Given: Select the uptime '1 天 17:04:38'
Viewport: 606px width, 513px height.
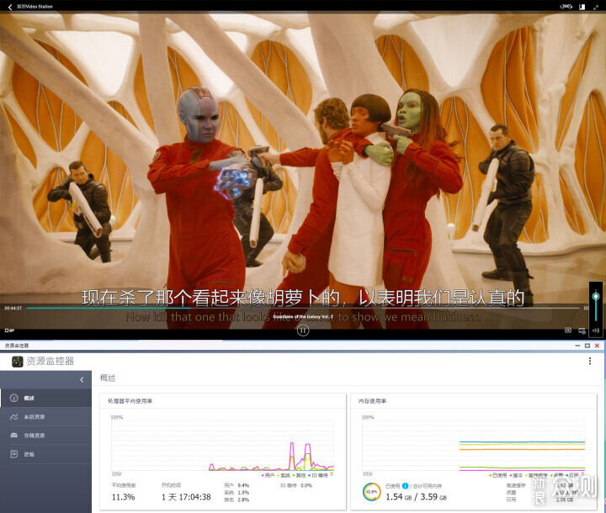Looking at the screenshot, I should (186, 497).
